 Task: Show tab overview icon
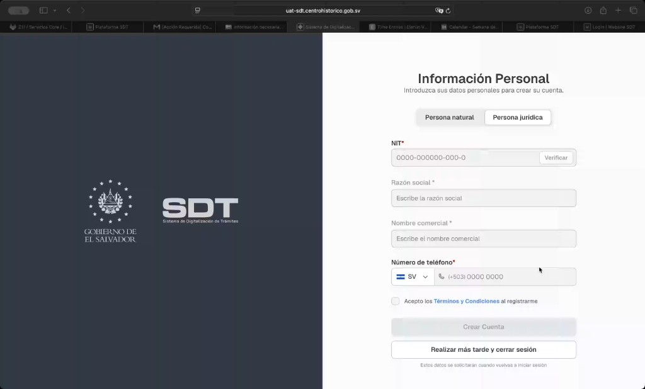(634, 10)
